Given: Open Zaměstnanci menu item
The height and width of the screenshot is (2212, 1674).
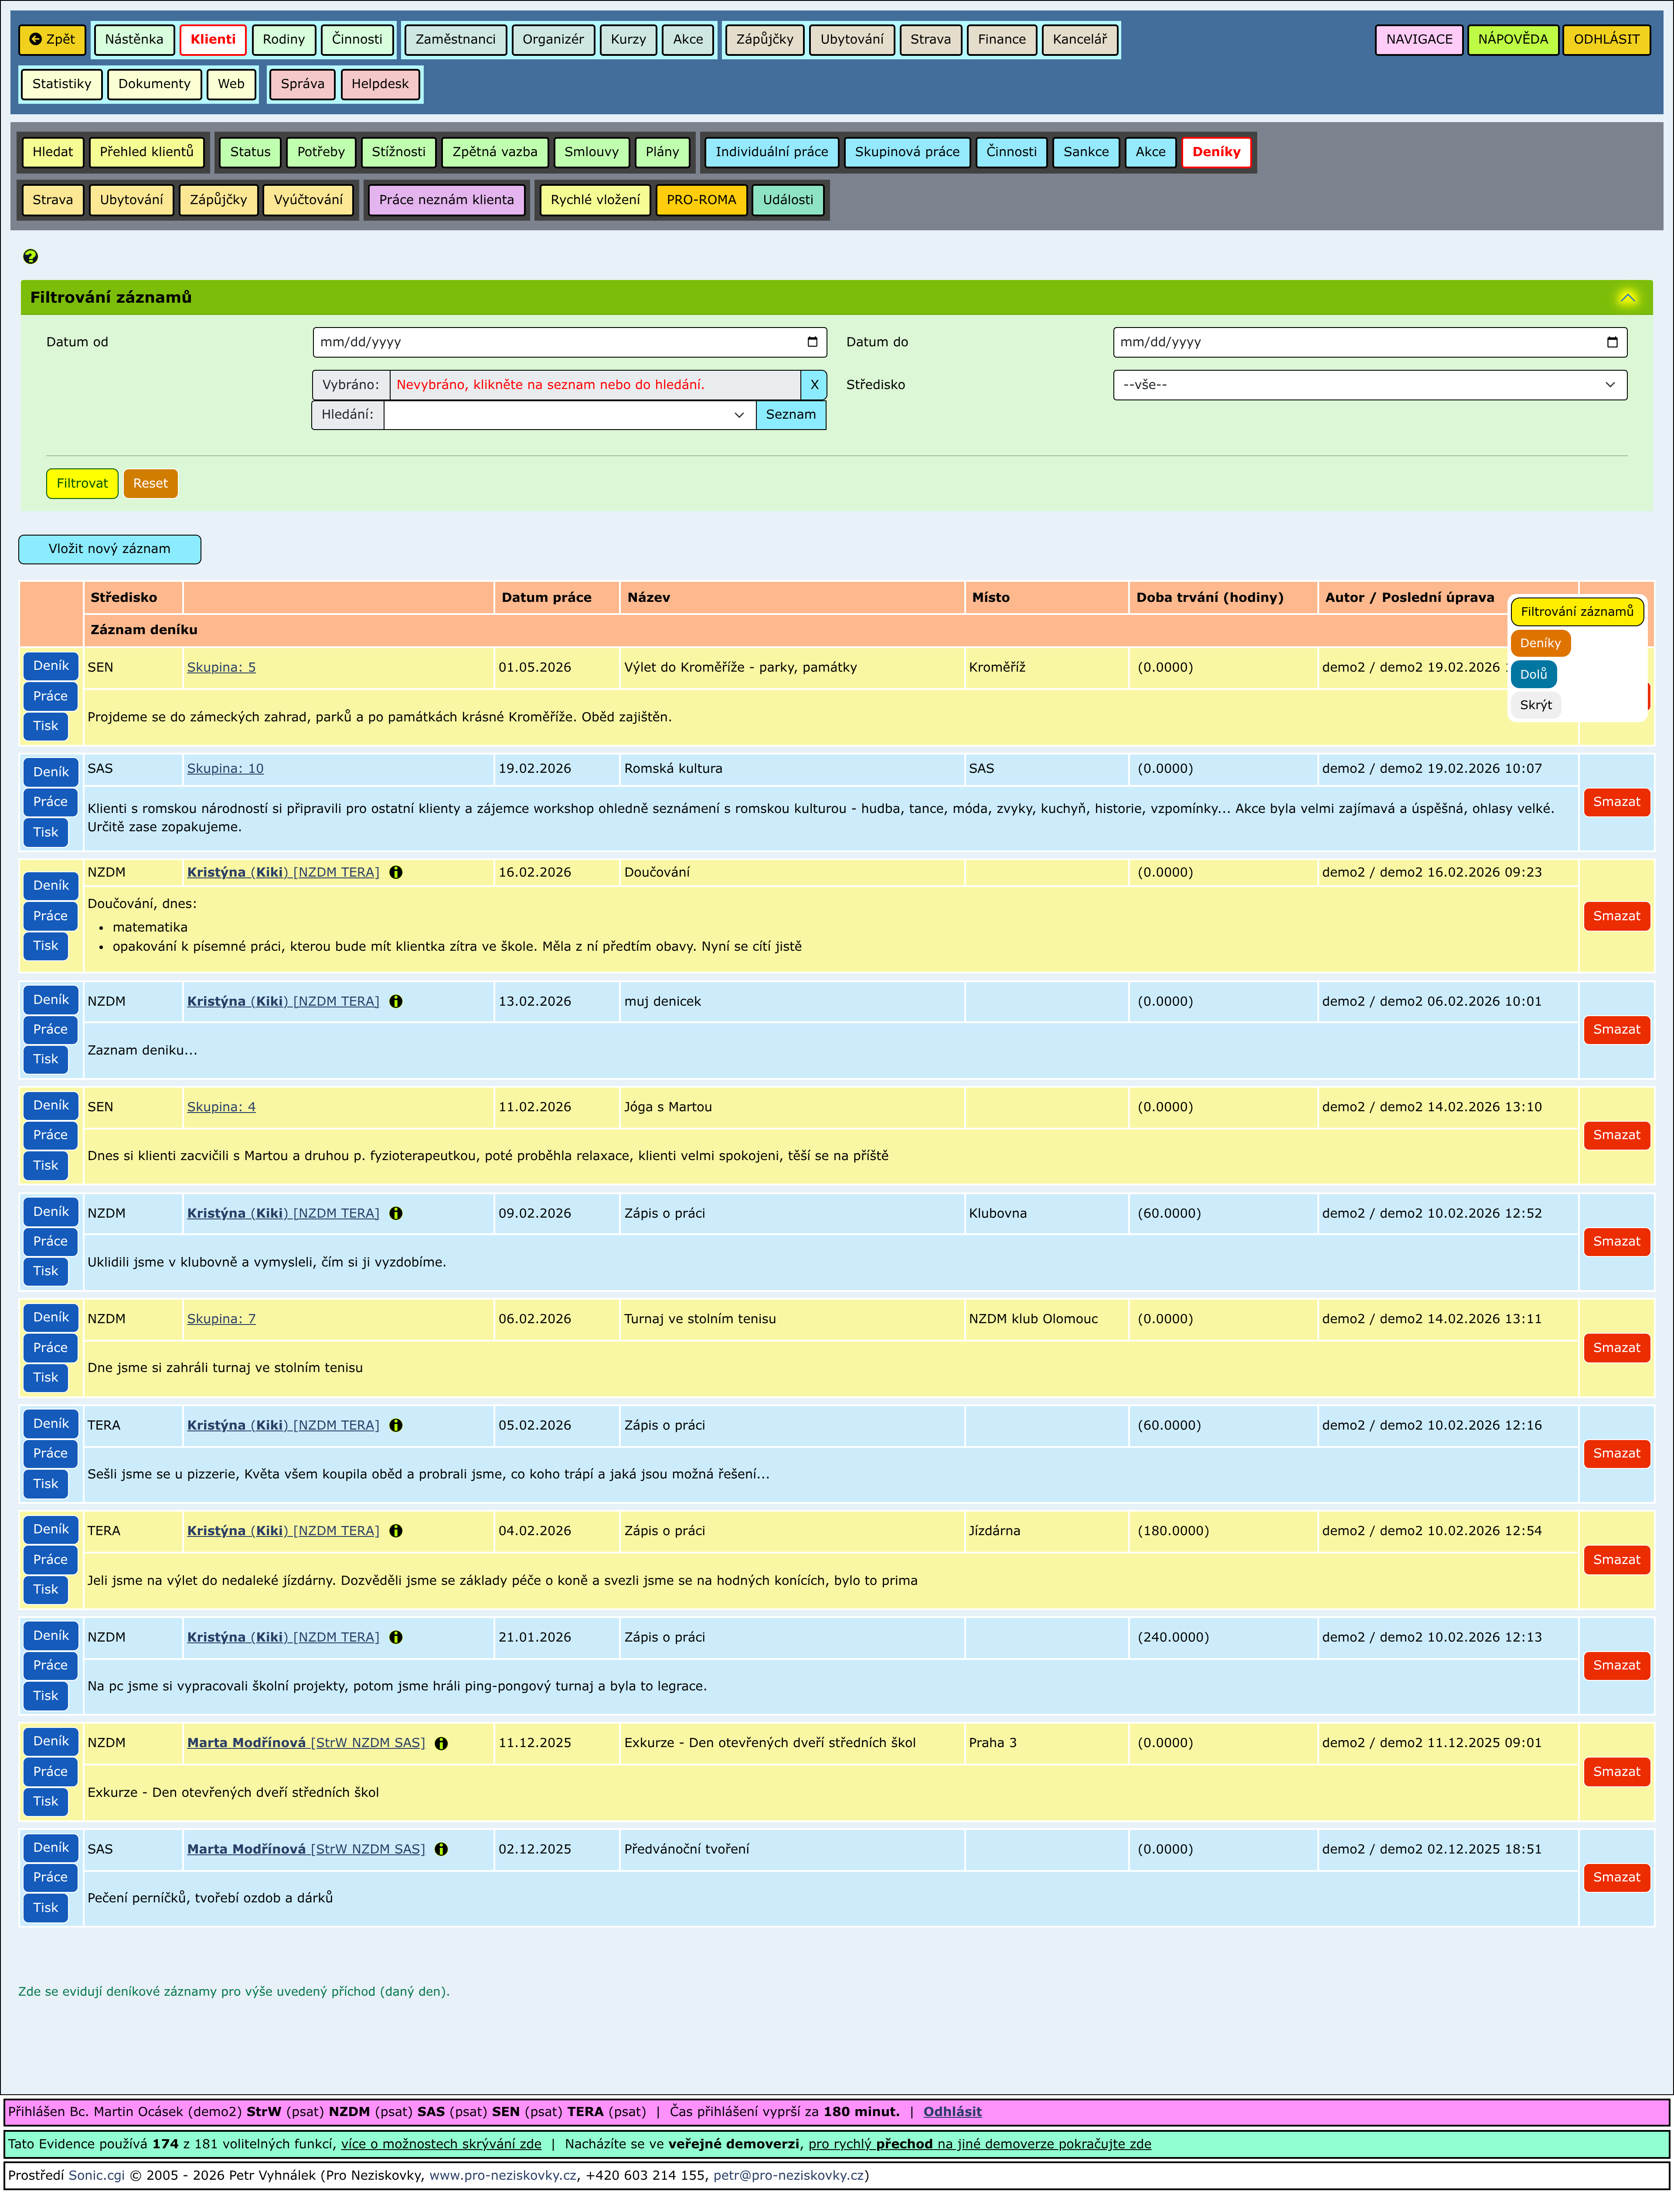Looking at the screenshot, I should [x=456, y=40].
